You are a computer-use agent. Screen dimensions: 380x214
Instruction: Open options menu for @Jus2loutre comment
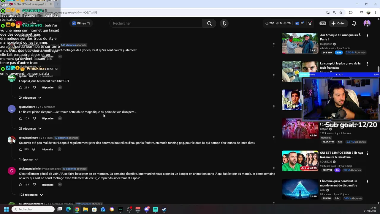[x=274, y=107]
